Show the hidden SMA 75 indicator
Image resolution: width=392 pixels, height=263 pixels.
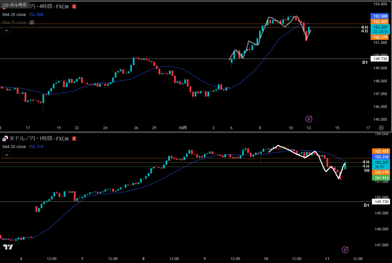(32, 23)
